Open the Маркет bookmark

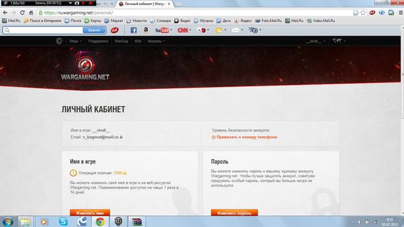click(x=114, y=21)
